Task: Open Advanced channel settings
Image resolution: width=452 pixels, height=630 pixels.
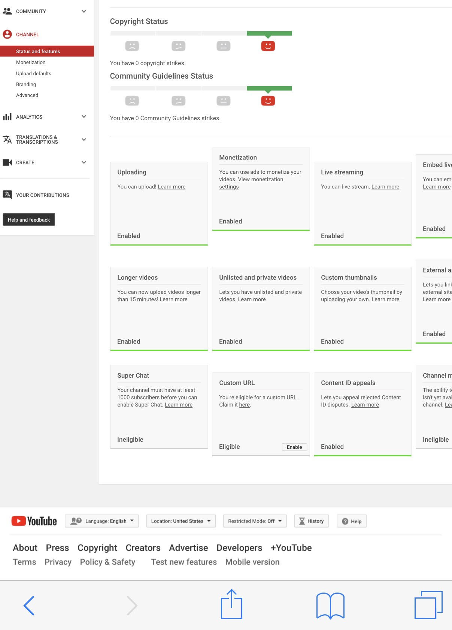Action: pyautogui.click(x=27, y=95)
